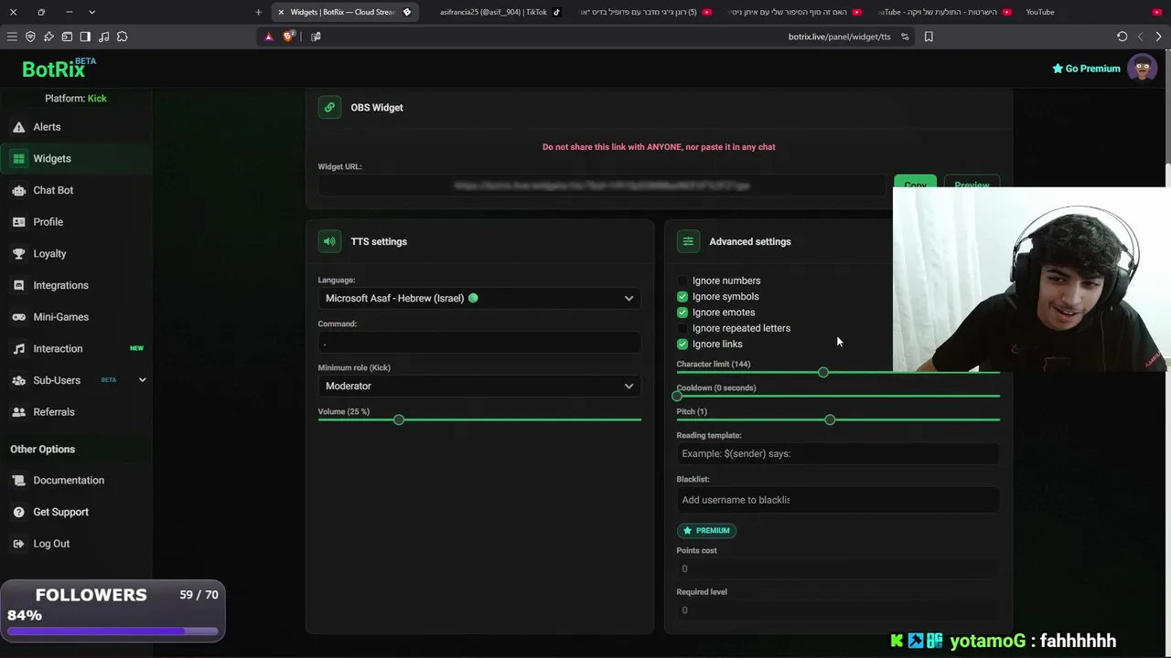The width and height of the screenshot is (1171, 658).
Task: Uncheck the Ignore symbols checkbox
Action: [x=682, y=296]
